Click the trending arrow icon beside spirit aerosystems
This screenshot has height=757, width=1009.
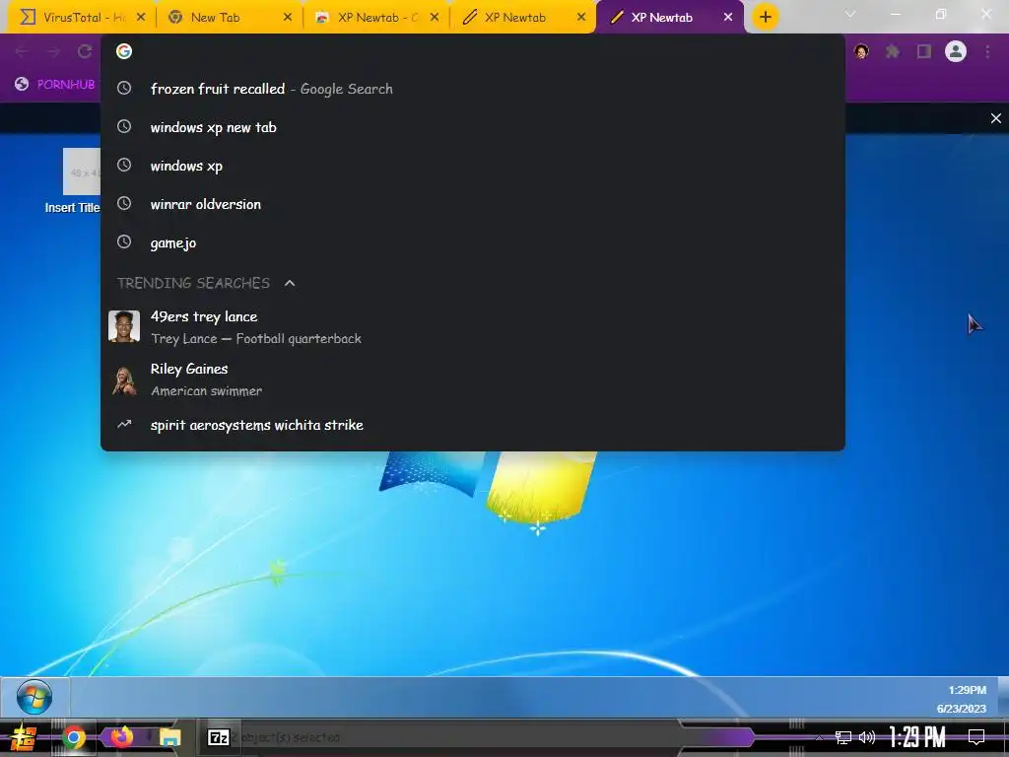coord(124,424)
